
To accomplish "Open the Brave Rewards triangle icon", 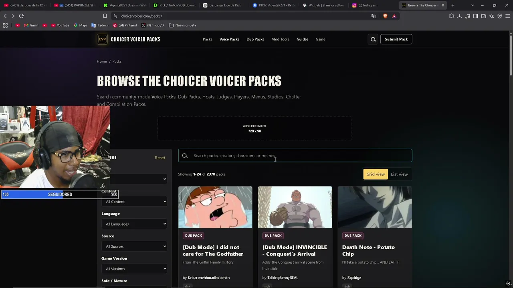I will pos(394,16).
